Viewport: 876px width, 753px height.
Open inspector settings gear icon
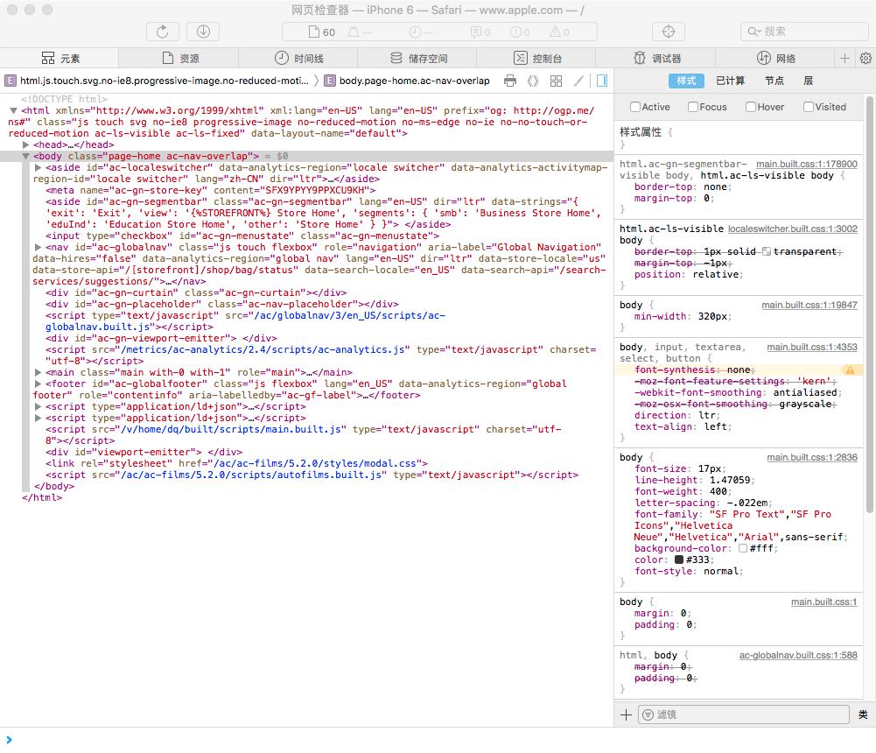(865, 59)
